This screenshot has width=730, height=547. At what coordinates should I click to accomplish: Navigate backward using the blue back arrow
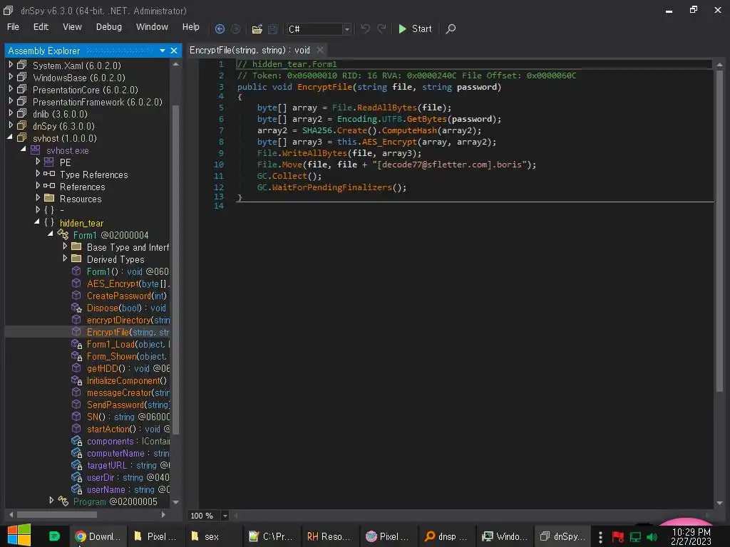click(x=220, y=28)
